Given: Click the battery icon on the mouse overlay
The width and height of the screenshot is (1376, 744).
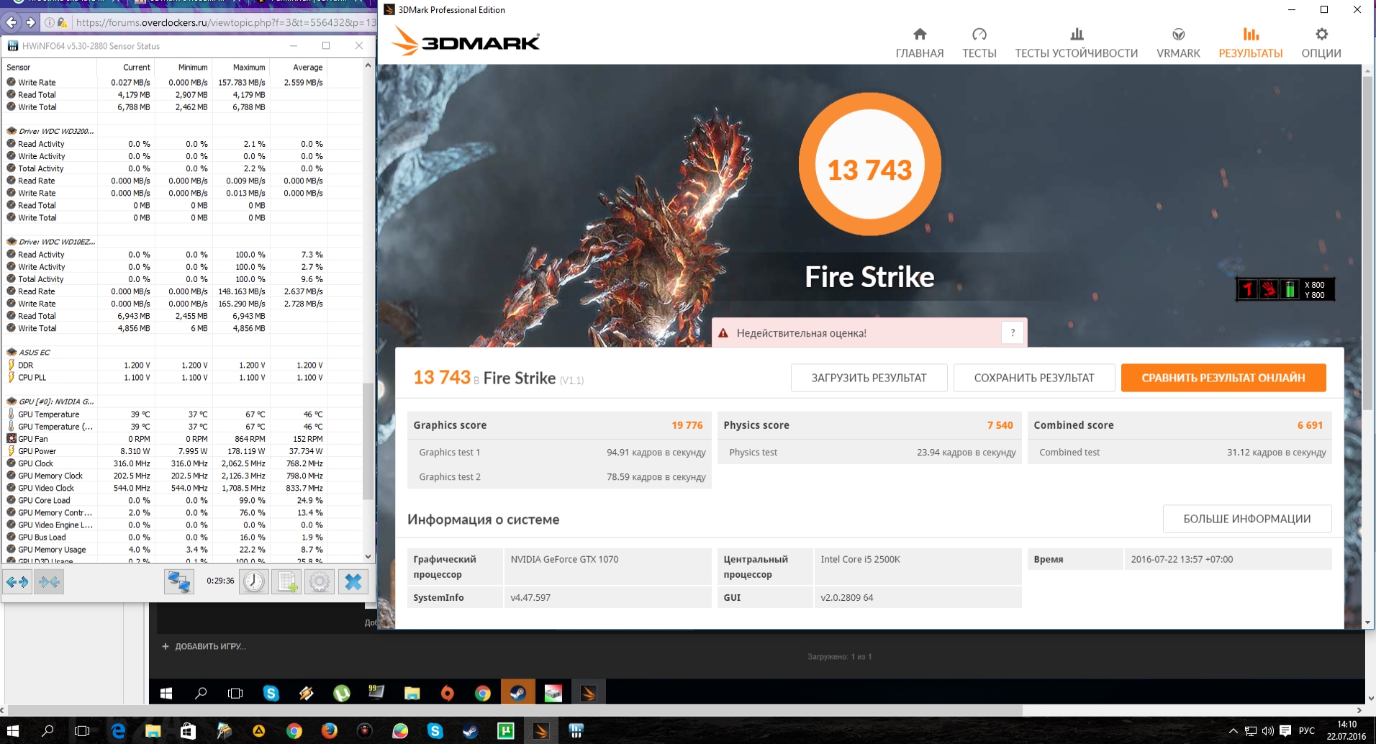Looking at the screenshot, I should point(1290,289).
